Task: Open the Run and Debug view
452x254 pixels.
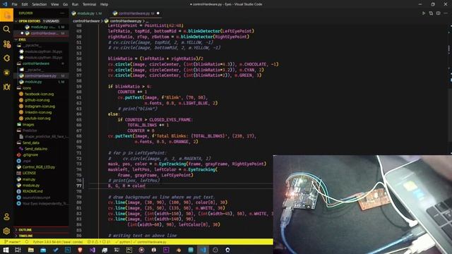Action: point(6,58)
